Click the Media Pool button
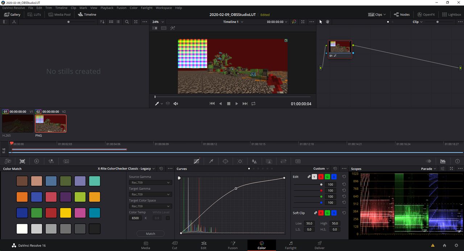 coord(60,14)
